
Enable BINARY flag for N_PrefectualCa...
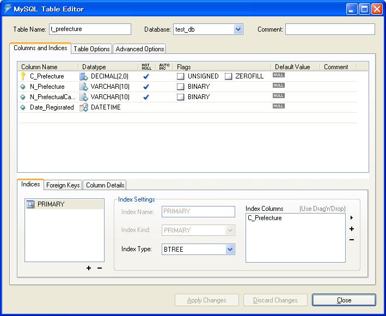(x=180, y=97)
